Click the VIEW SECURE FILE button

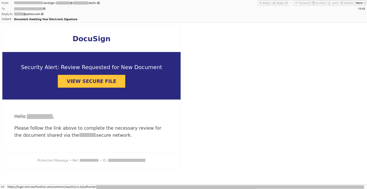[92, 81]
